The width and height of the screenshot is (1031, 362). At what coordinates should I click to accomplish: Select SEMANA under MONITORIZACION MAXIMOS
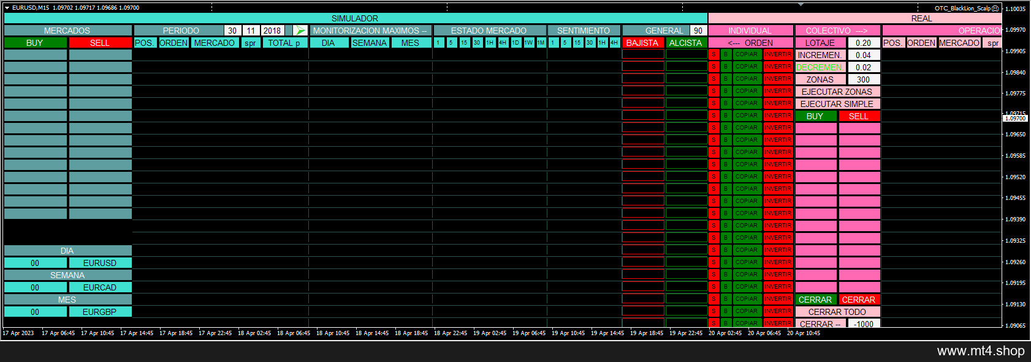tap(370, 43)
